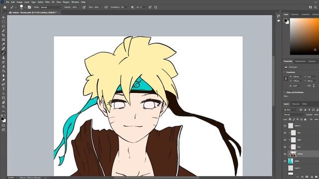
Task: Open the brush Mode dropdown
Action: (51, 7)
